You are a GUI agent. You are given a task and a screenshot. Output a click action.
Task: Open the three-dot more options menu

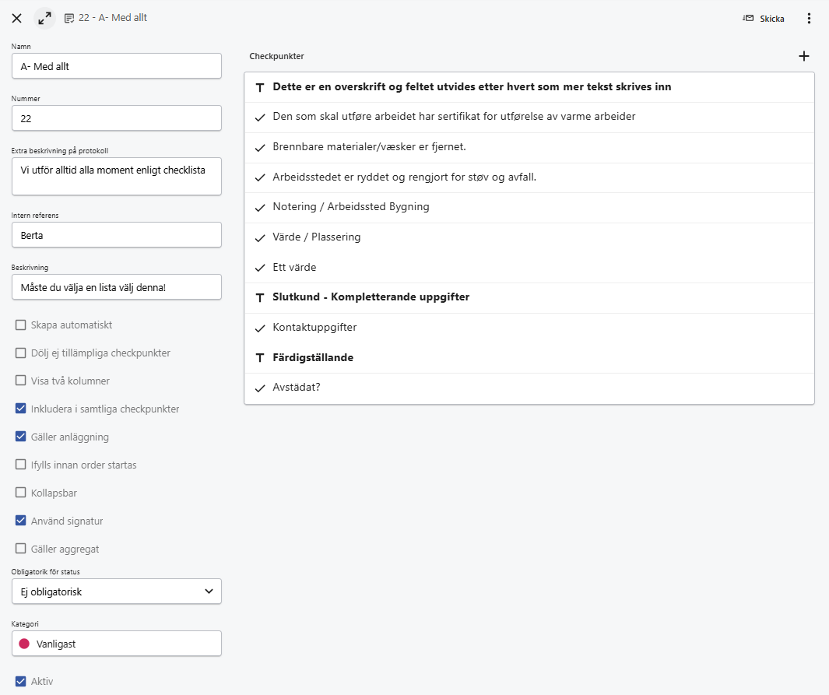tap(809, 18)
